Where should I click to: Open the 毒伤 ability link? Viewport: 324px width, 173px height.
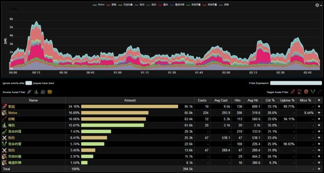(12, 125)
